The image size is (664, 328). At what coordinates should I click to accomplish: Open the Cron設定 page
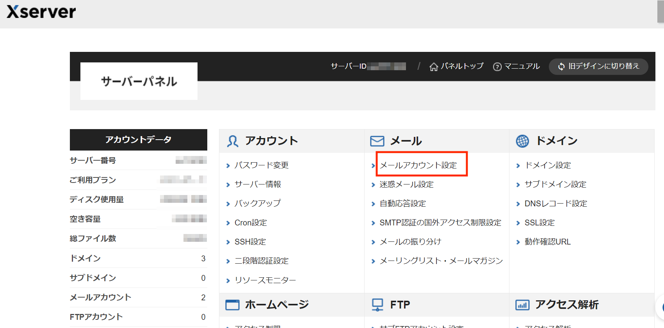251,223
